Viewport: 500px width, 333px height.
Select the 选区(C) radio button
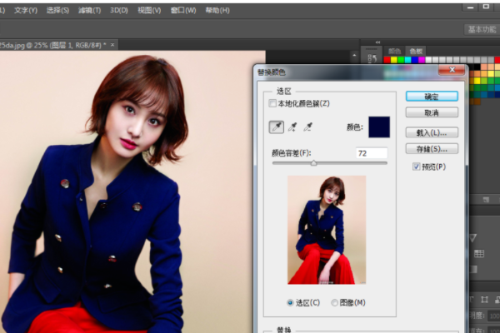pyautogui.click(x=290, y=302)
